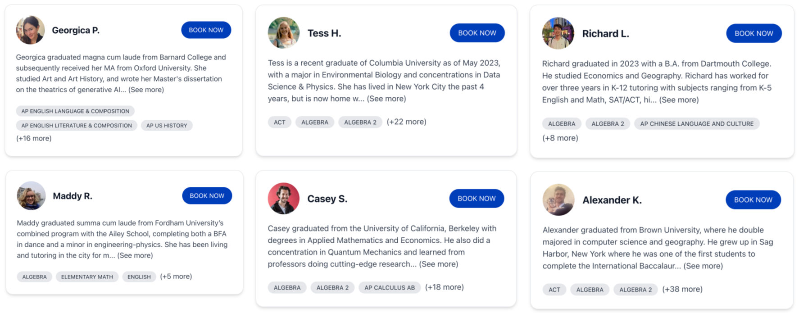The height and width of the screenshot is (313, 799).
Task: Click Maddy R.'s name heading
Action: pyautogui.click(x=73, y=196)
